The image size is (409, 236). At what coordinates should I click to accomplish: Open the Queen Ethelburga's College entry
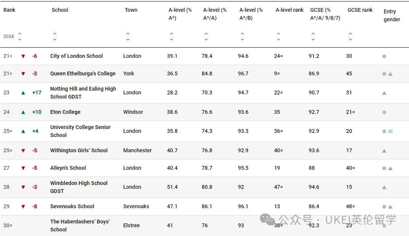83,73
